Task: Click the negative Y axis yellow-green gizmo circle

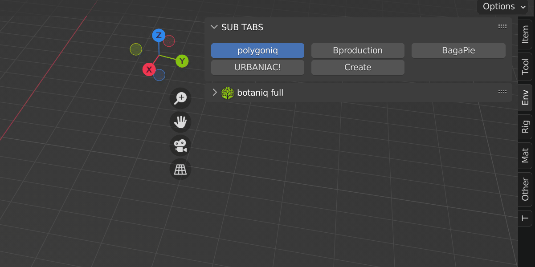Action: 136,49
